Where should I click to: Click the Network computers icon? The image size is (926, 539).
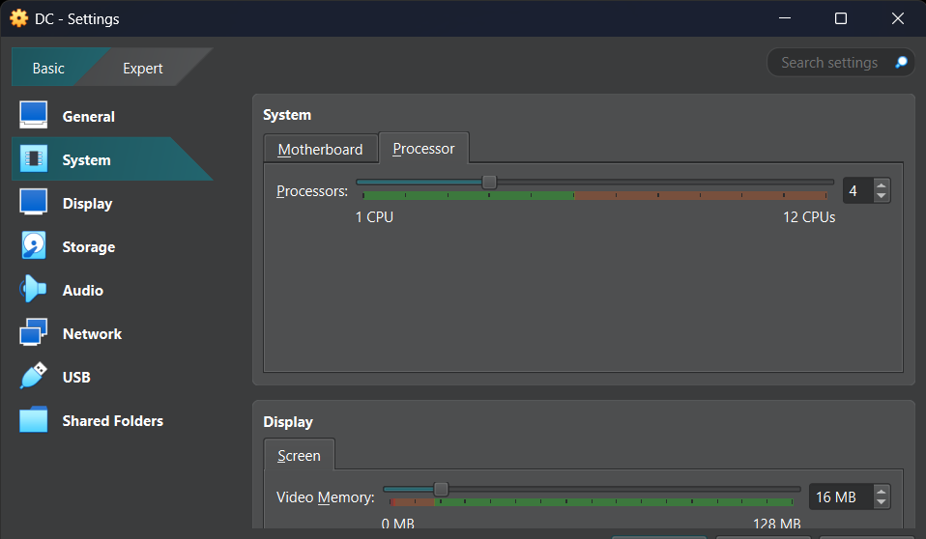coord(33,332)
